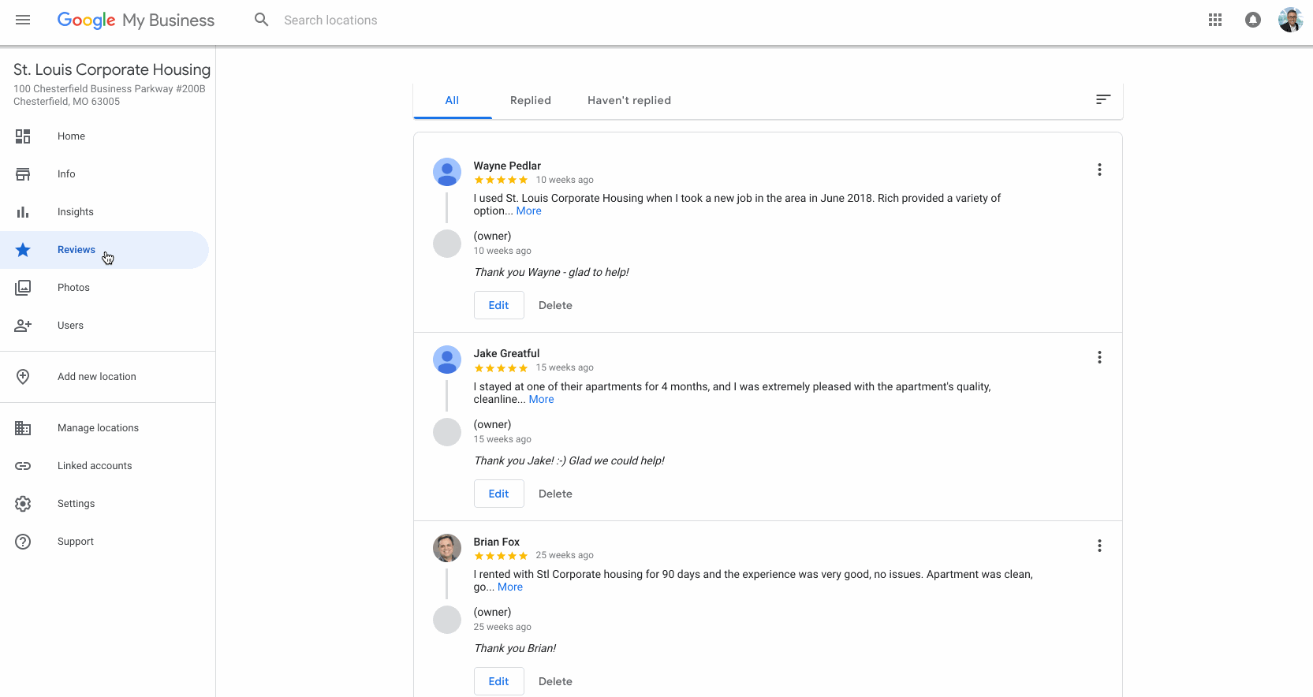Open the review sorting options
This screenshot has height=697, width=1313.
(1102, 100)
